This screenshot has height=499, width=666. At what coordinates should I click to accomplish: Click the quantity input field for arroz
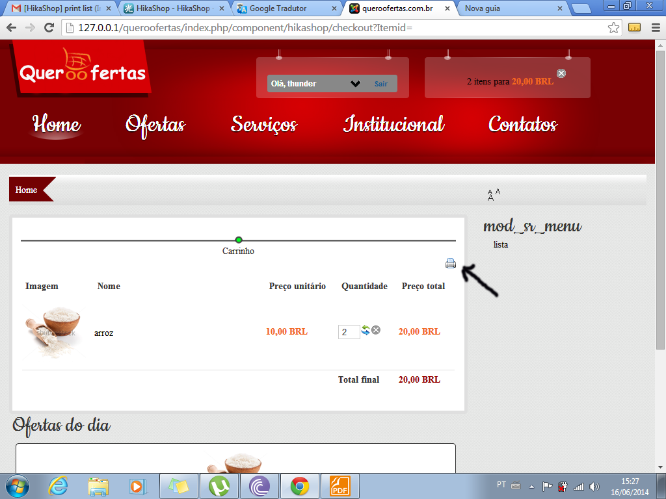(349, 332)
